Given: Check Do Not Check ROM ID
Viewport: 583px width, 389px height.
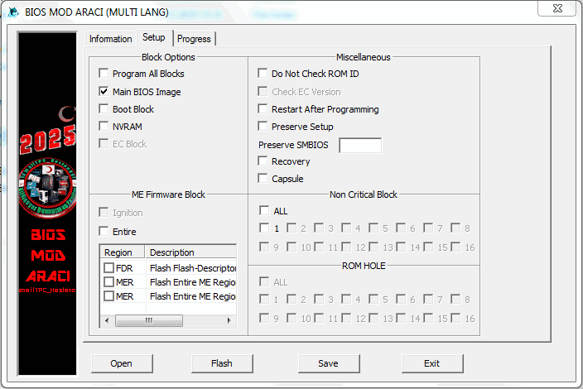Looking at the screenshot, I should tap(263, 74).
